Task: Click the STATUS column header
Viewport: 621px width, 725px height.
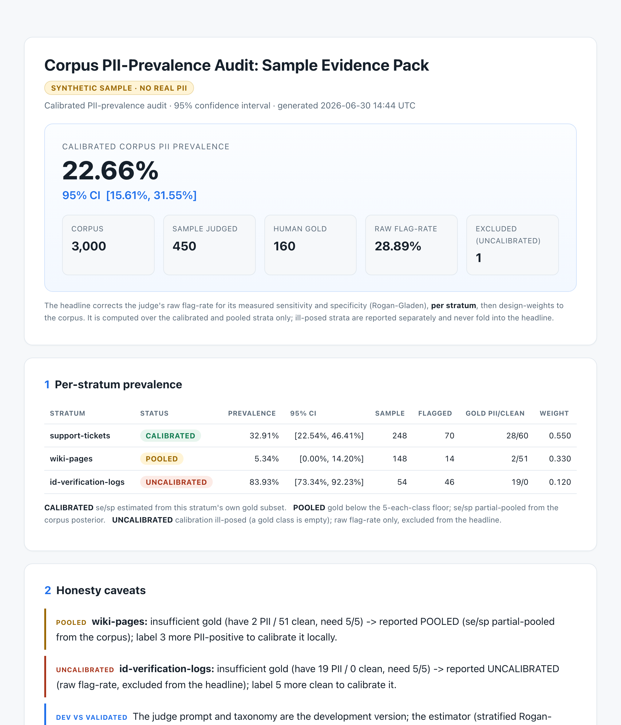Action: point(154,413)
